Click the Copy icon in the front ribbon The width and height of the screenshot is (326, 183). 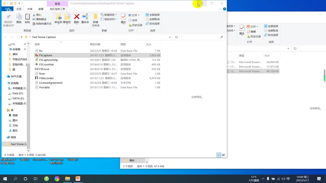tap(19, 17)
